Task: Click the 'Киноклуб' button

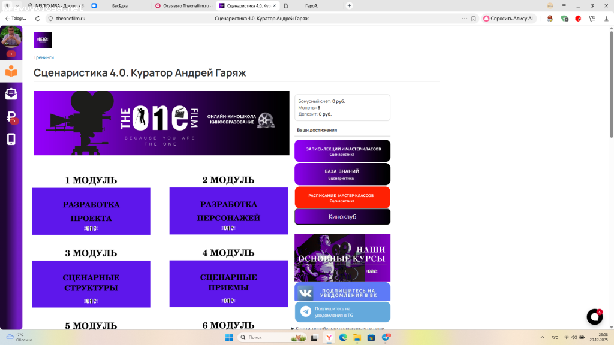Action: tap(342, 217)
